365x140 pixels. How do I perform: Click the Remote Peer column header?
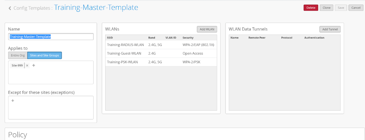tap(257, 38)
